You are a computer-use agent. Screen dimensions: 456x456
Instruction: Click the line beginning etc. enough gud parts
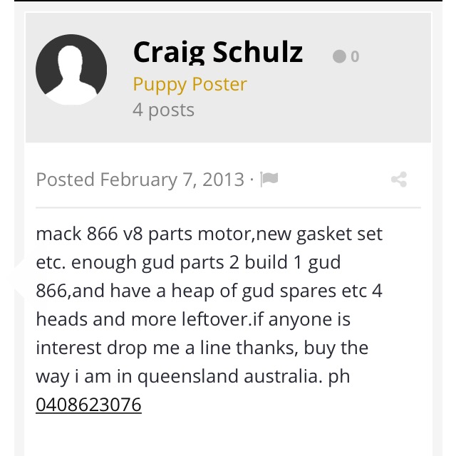[x=188, y=262]
